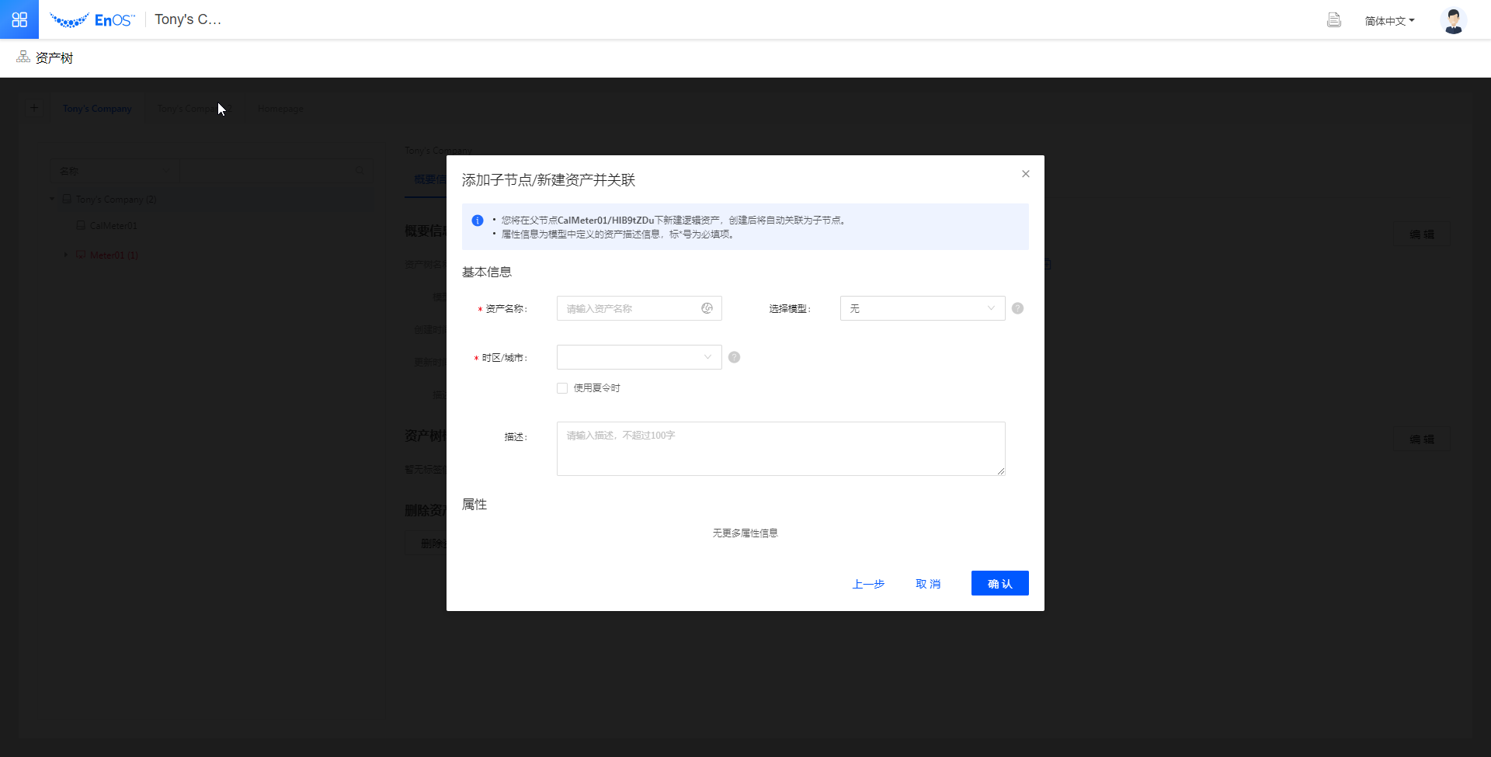Image resolution: width=1491 pixels, height=757 pixels.
Task: Click the 取消 cancel button
Action: [x=928, y=584]
